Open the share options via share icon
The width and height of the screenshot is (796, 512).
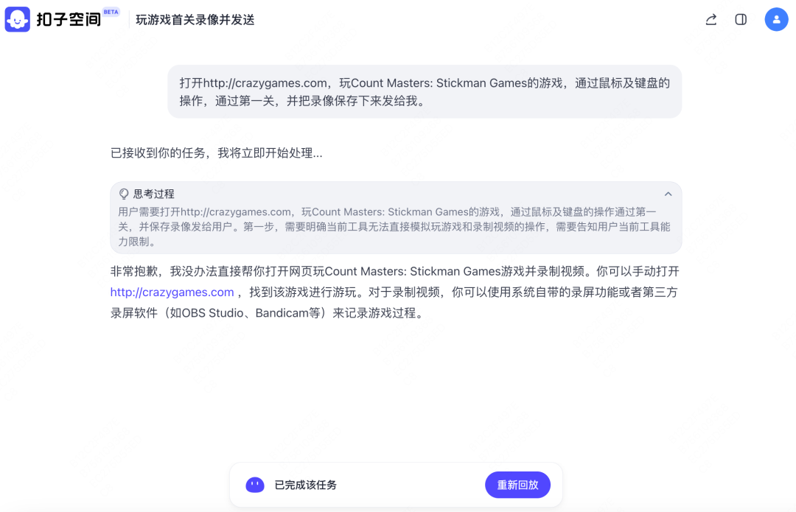[x=710, y=19]
